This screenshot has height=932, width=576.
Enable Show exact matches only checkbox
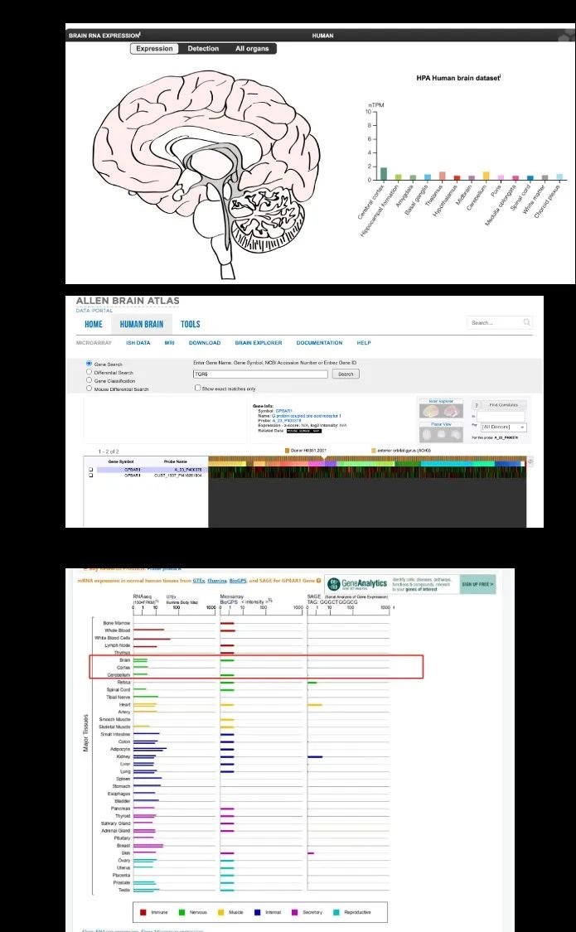[x=198, y=389]
